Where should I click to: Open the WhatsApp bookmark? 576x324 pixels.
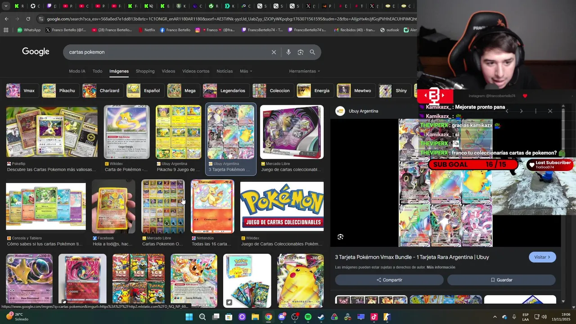coord(29,30)
